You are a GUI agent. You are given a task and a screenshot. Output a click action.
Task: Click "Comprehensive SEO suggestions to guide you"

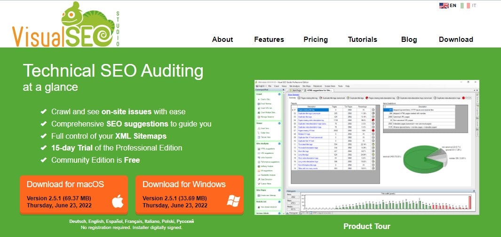point(131,124)
